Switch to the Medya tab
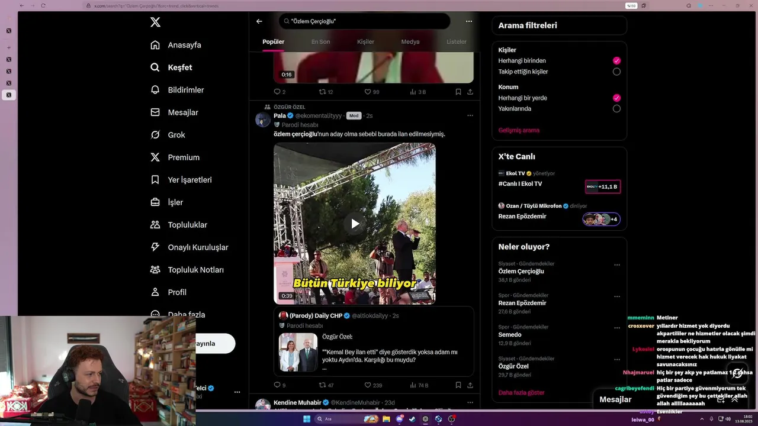This screenshot has height=426, width=758. point(410,42)
